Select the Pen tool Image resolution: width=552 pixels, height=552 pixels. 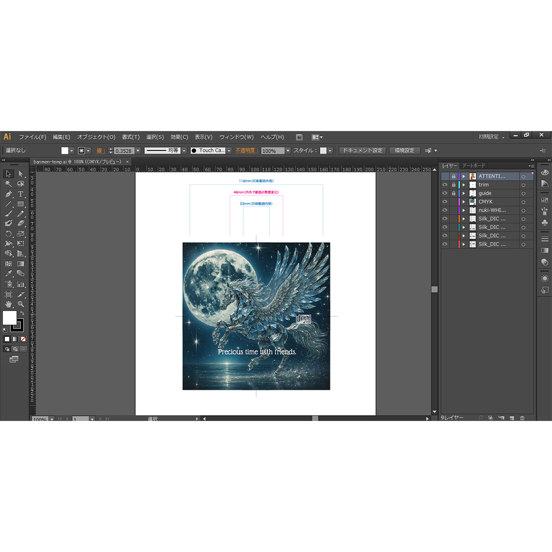pyautogui.click(x=9, y=194)
